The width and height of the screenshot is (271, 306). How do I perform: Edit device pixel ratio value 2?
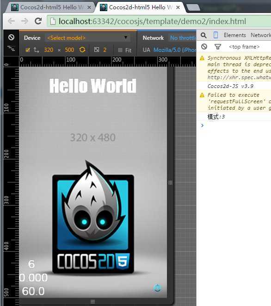click(x=105, y=50)
